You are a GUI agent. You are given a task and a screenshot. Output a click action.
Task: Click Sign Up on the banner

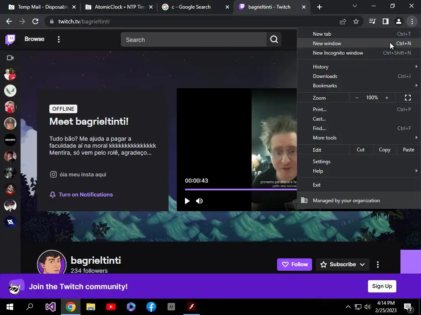pyautogui.click(x=382, y=286)
